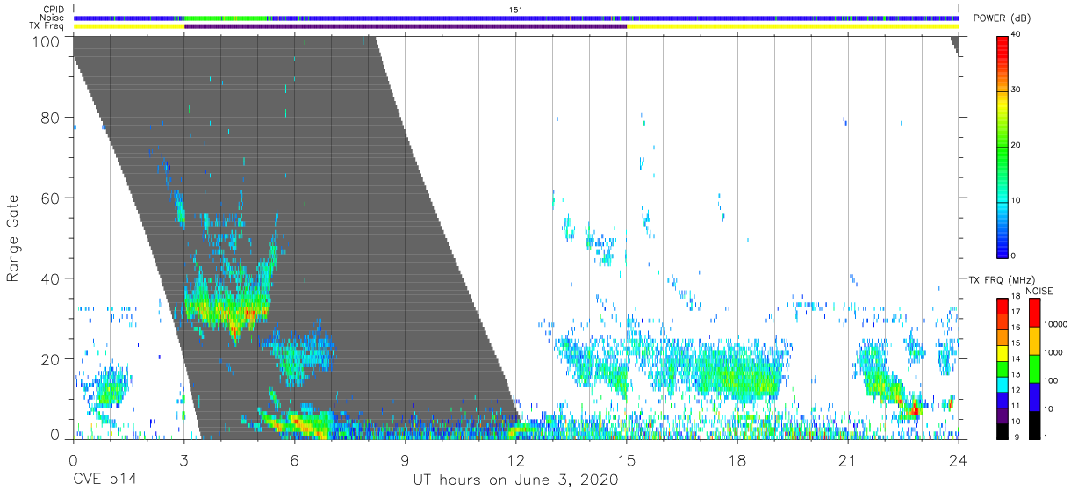Click the 100 tick on Range Gate axis
The width and height of the screenshot is (1078, 498).
pos(47,41)
